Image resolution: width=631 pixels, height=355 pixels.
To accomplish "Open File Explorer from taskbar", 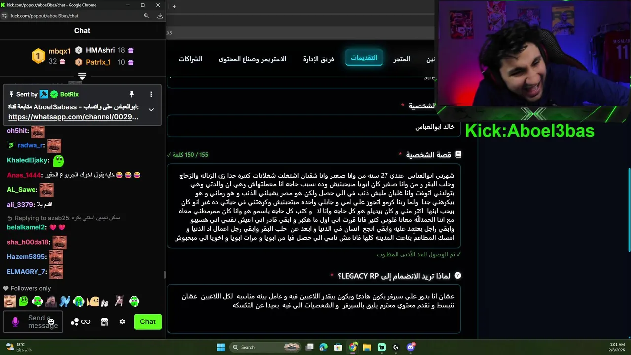I will [367, 347].
